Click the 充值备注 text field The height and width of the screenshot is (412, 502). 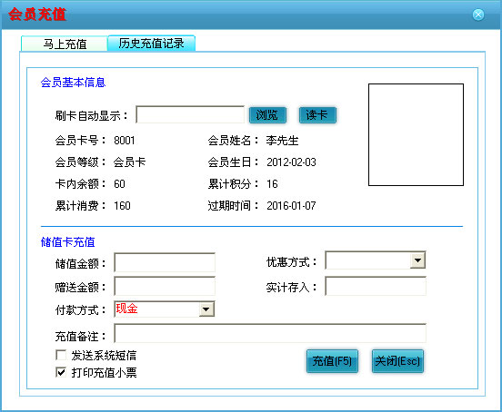point(270,333)
